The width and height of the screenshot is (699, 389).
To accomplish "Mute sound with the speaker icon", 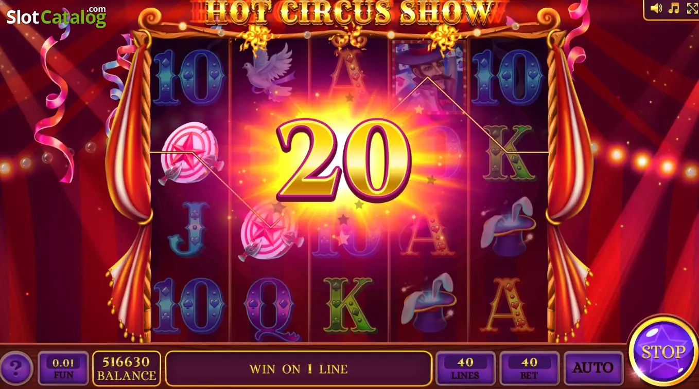I will (656, 8).
